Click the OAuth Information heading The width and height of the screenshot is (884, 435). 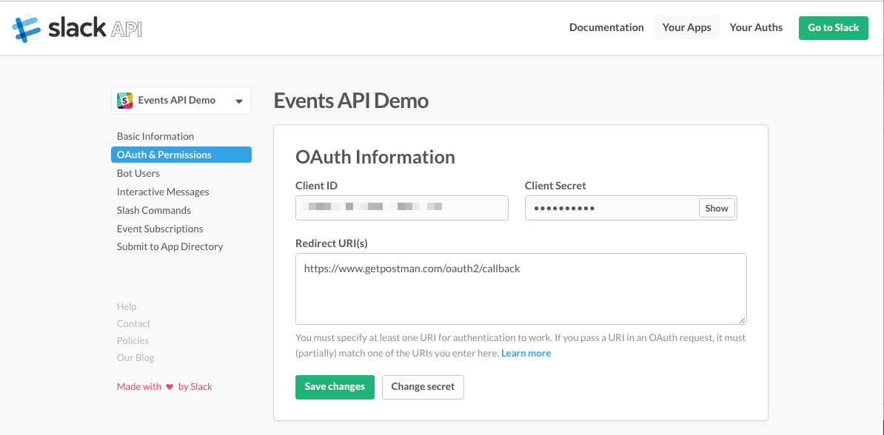pos(375,158)
